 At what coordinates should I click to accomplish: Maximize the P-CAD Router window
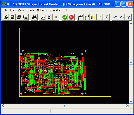point(124,4)
